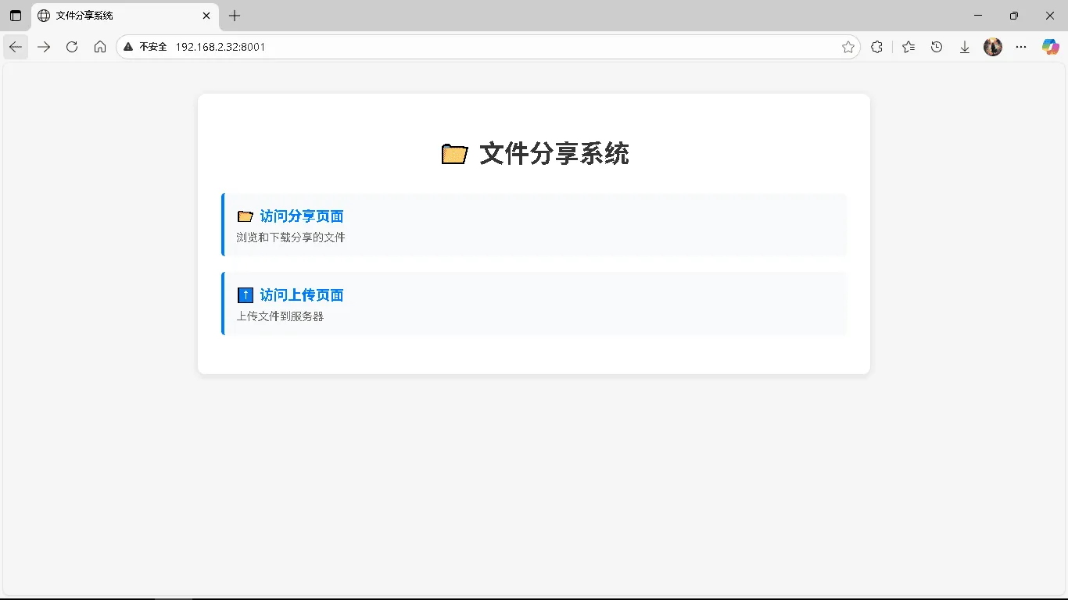
Task: Add this page to favorites
Action: coord(848,47)
